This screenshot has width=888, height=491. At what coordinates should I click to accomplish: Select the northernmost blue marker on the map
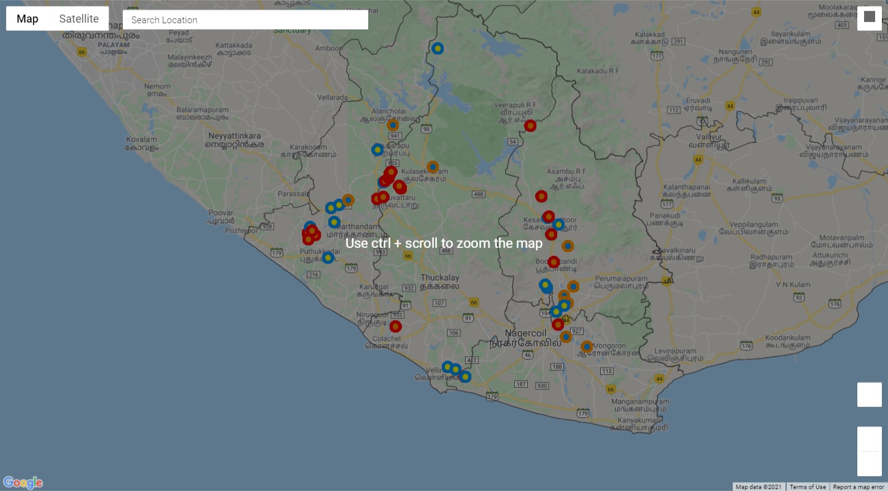(x=438, y=48)
